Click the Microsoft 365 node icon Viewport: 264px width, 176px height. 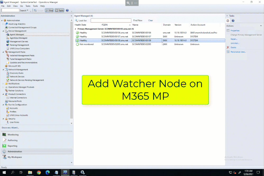pos(6,66)
